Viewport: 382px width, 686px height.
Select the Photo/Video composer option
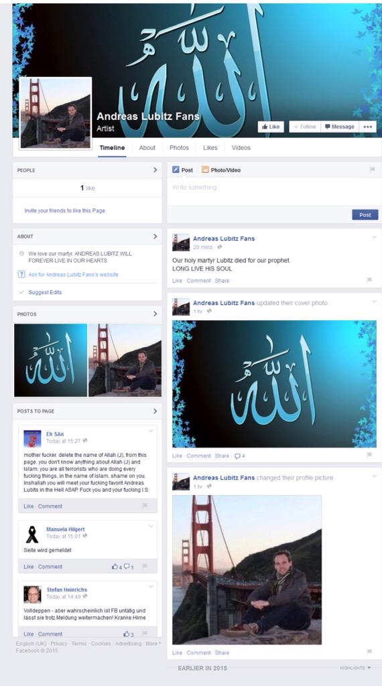coord(221,169)
